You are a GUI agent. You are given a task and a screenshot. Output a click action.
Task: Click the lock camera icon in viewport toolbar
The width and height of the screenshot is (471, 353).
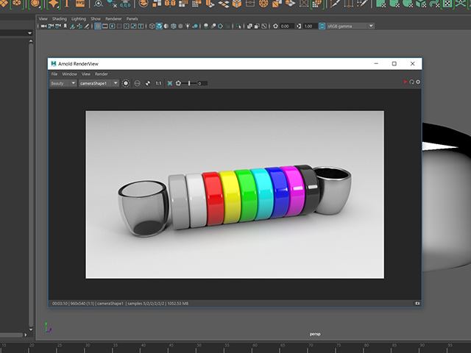[50, 26]
